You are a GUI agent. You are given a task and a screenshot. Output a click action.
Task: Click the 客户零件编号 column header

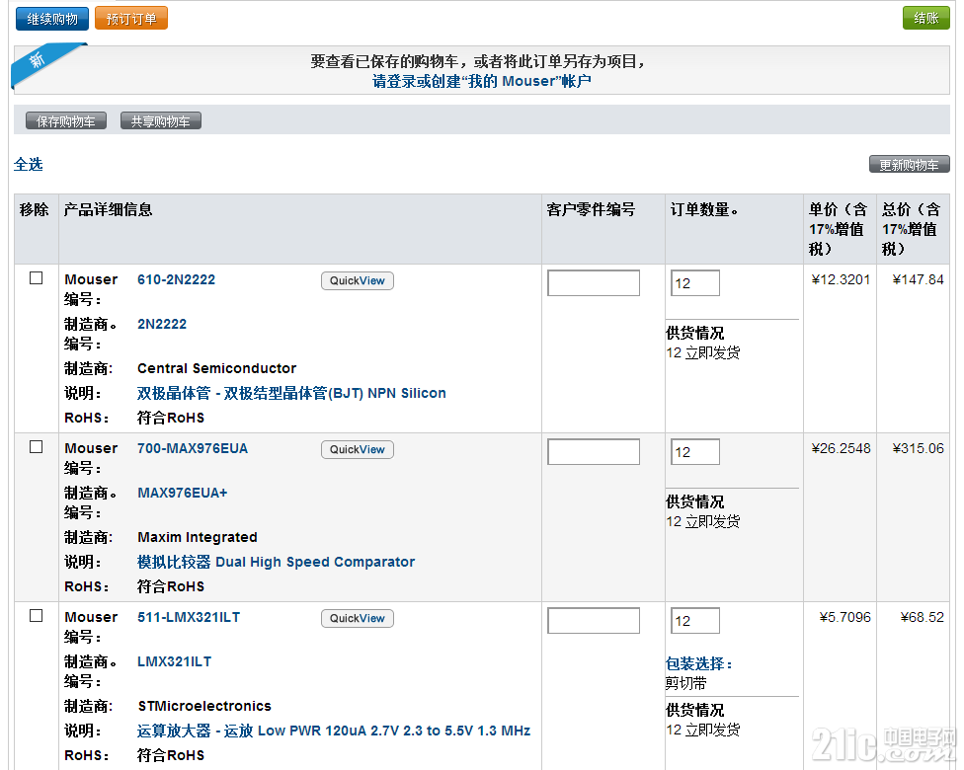[x=591, y=209]
